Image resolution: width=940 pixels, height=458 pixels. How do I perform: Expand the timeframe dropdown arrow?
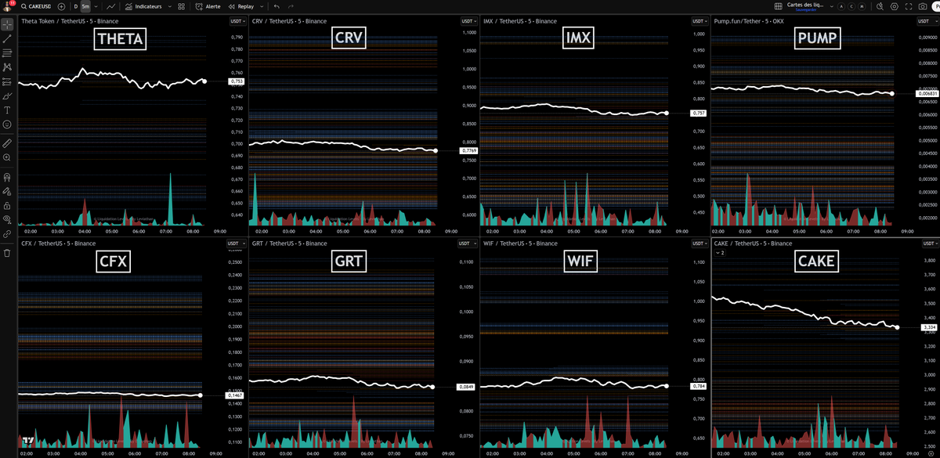(x=96, y=6)
